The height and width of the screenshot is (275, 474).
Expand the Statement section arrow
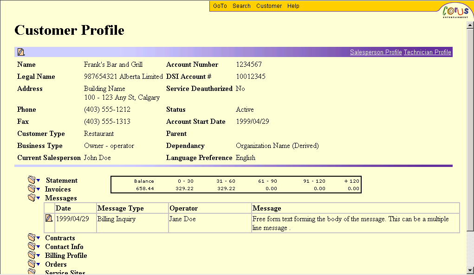click(x=39, y=180)
